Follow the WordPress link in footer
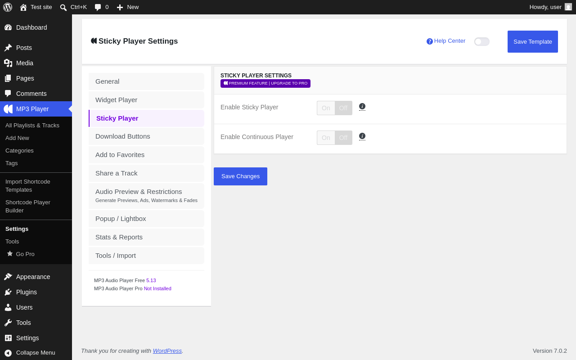 [167, 351]
